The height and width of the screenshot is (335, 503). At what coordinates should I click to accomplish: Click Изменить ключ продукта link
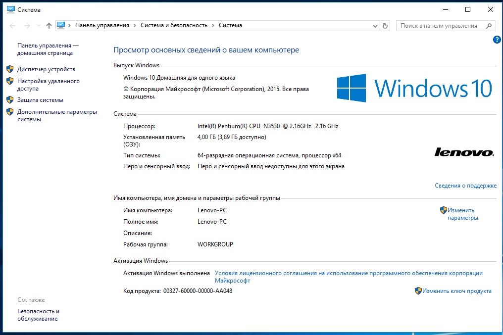pyautogui.click(x=456, y=291)
